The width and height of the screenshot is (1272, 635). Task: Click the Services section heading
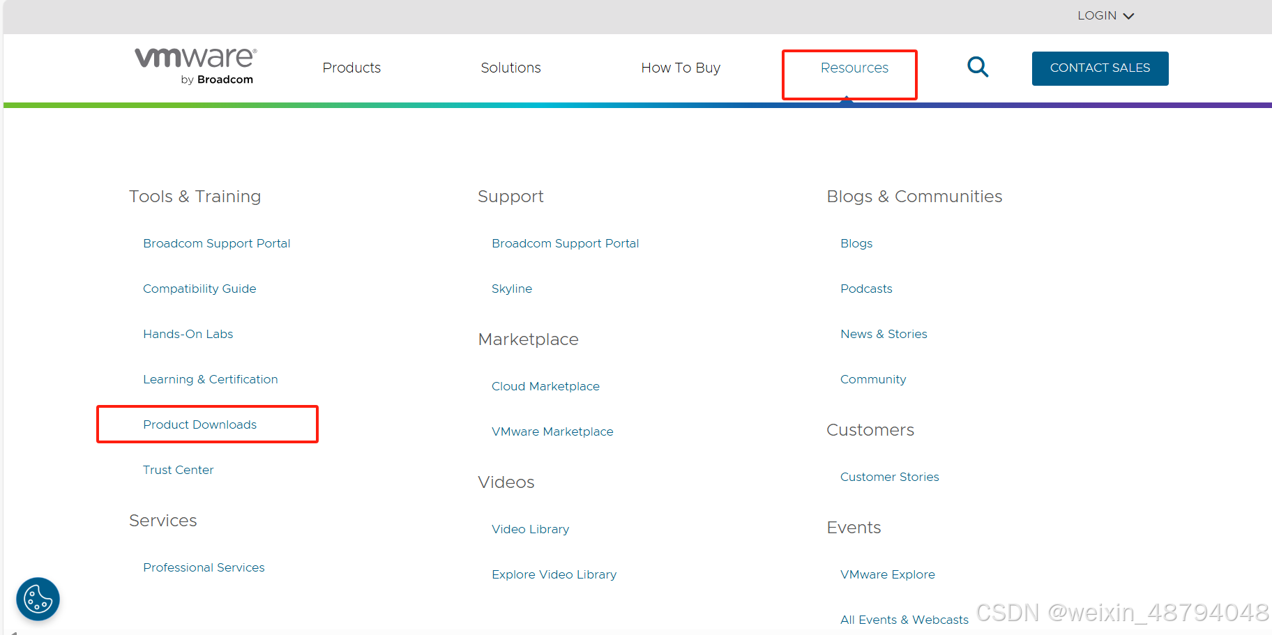point(163,521)
